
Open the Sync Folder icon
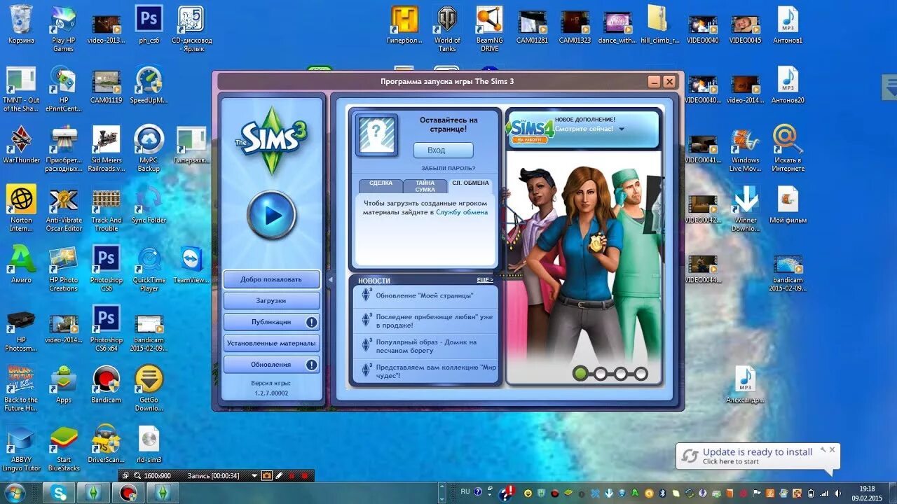coord(149,204)
